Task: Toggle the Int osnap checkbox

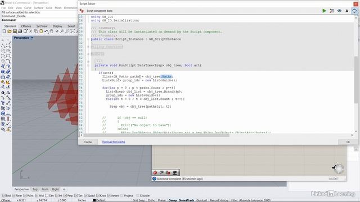Action: 57,196
